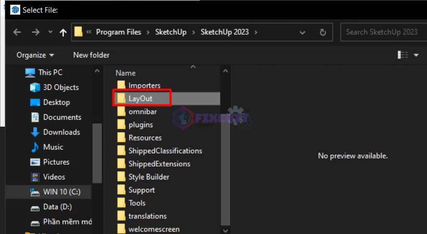Go up one folder level arrow
Image resolution: width=427 pixels, height=234 pixels.
point(63,32)
